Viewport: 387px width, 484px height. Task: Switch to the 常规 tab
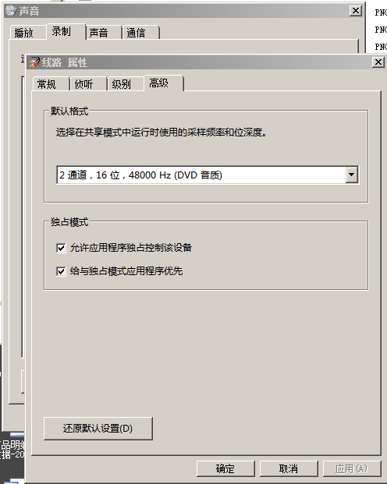pyautogui.click(x=51, y=84)
